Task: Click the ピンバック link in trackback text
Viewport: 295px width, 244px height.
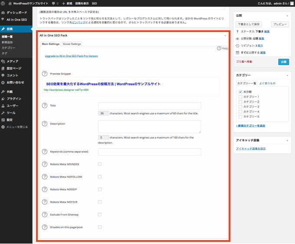Action: (x=79, y=22)
